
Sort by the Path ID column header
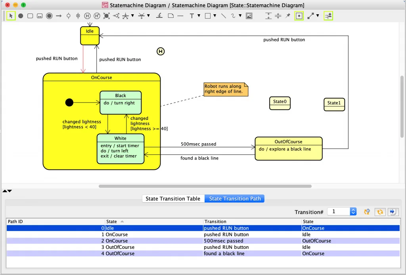pyautogui.click(x=56, y=222)
